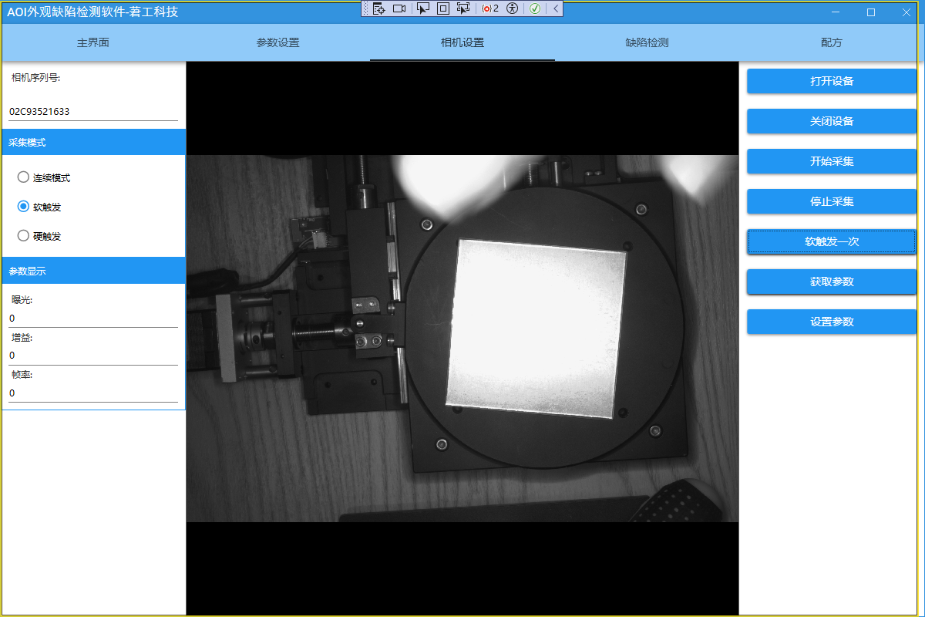Select the 连续模式 radio button
The height and width of the screenshot is (617, 925).
point(44,177)
